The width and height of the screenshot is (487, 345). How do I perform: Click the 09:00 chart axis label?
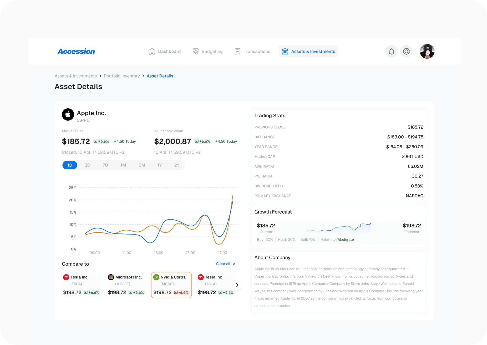[x=95, y=253]
